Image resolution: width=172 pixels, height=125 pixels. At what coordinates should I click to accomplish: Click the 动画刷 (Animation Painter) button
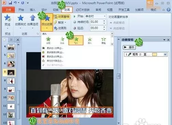[61, 28]
